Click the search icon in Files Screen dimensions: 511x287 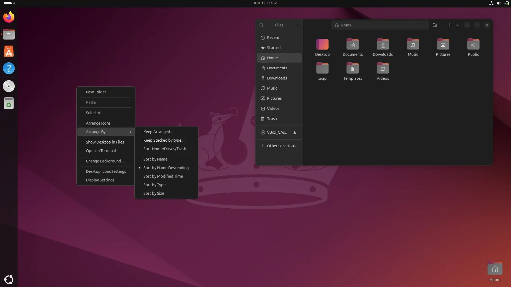click(261, 25)
